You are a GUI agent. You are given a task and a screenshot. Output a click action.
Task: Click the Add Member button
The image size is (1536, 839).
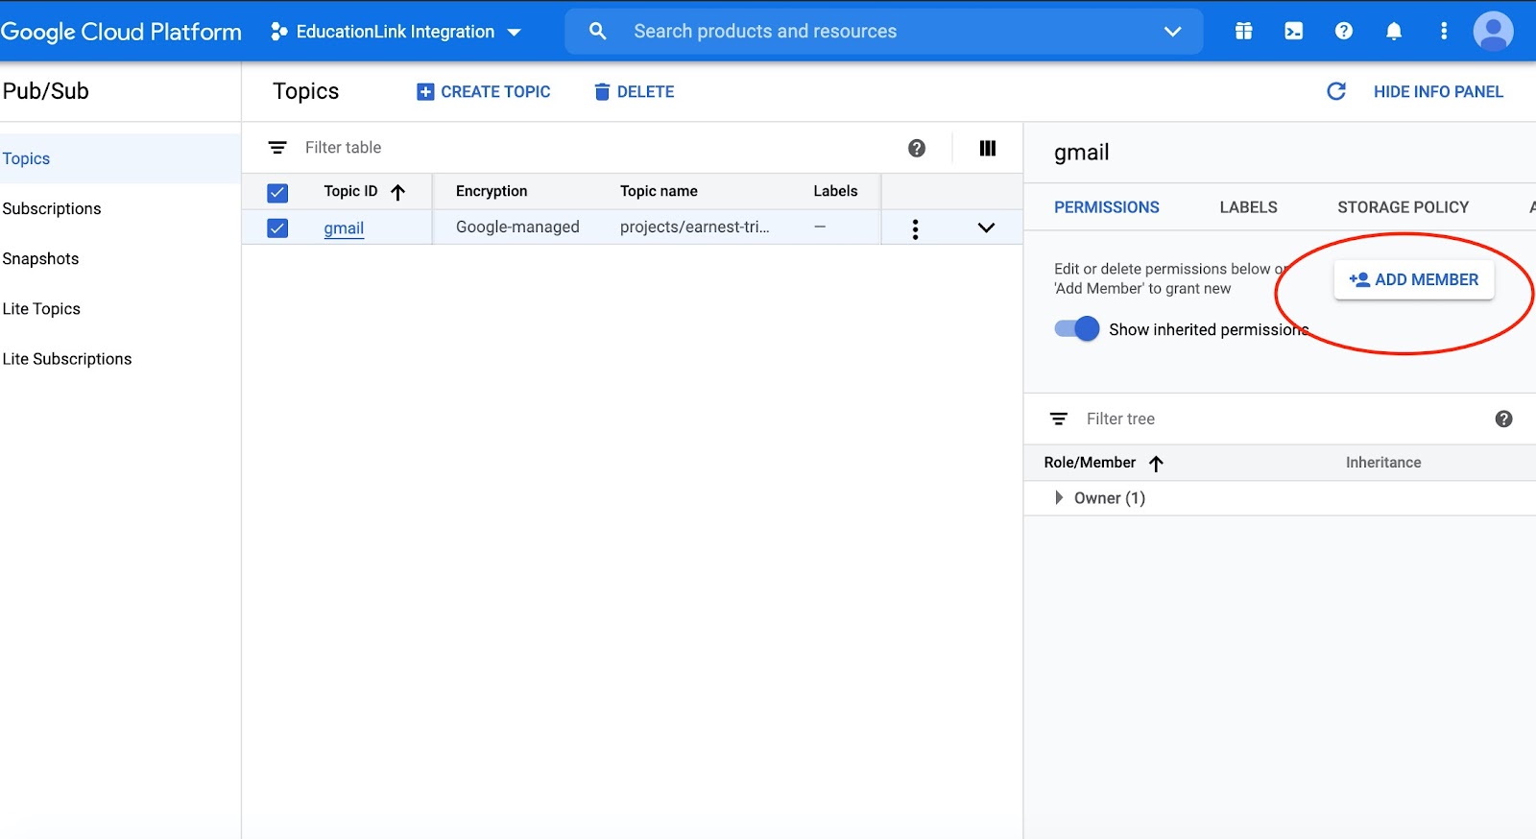pos(1413,279)
